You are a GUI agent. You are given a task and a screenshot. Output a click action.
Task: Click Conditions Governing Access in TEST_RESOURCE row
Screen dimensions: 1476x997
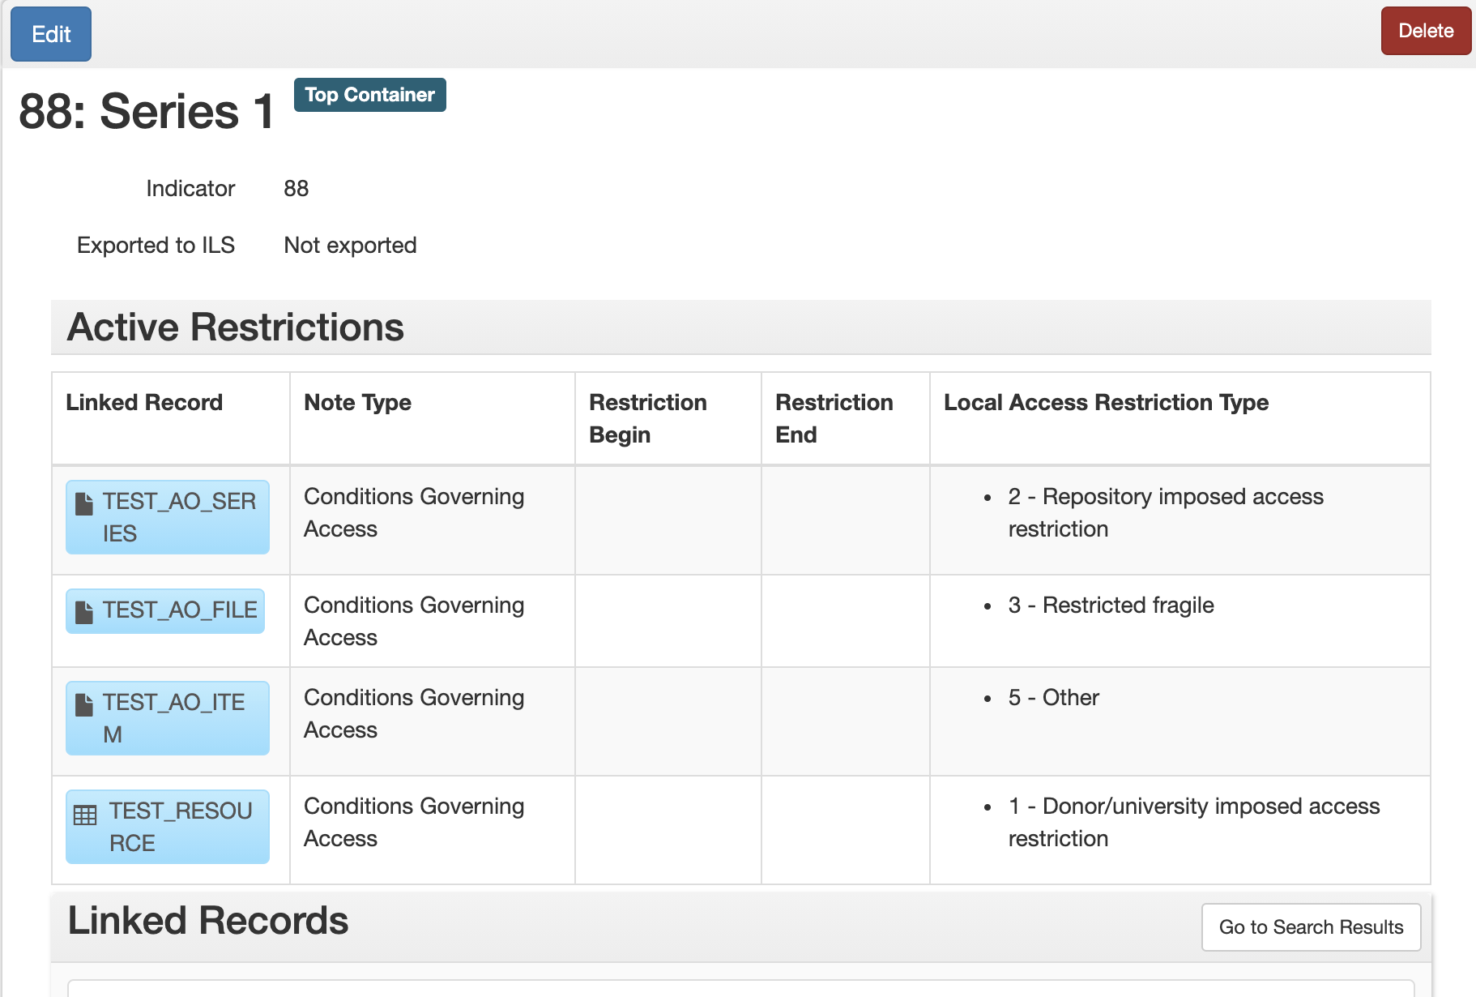[x=414, y=822]
